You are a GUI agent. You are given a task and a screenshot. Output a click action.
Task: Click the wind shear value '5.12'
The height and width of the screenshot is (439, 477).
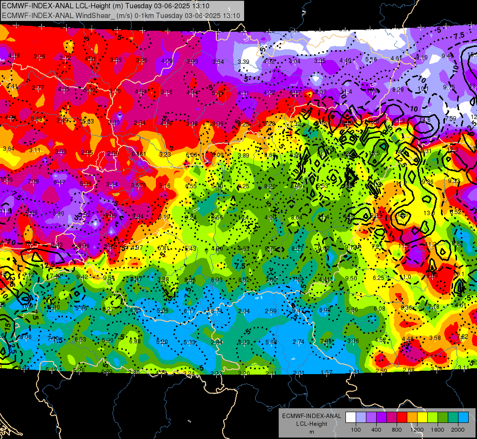click(x=52, y=370)
